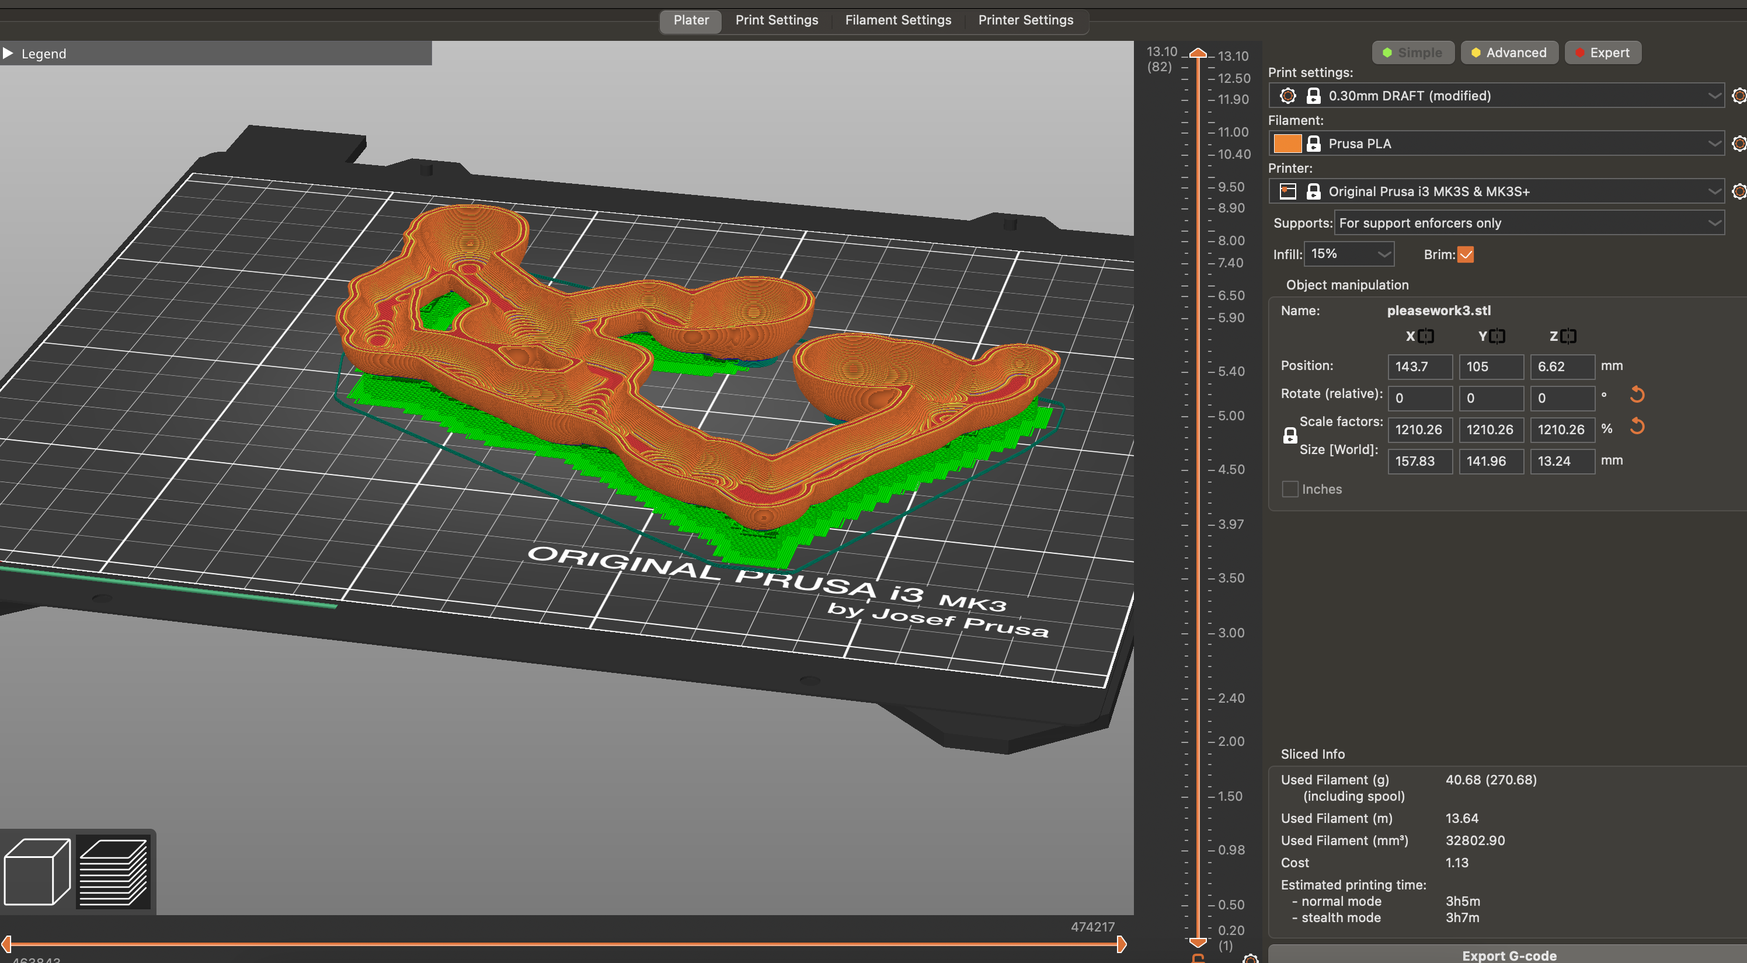
Task: Click the layer slider settings cog icon
Action: 1251,958
